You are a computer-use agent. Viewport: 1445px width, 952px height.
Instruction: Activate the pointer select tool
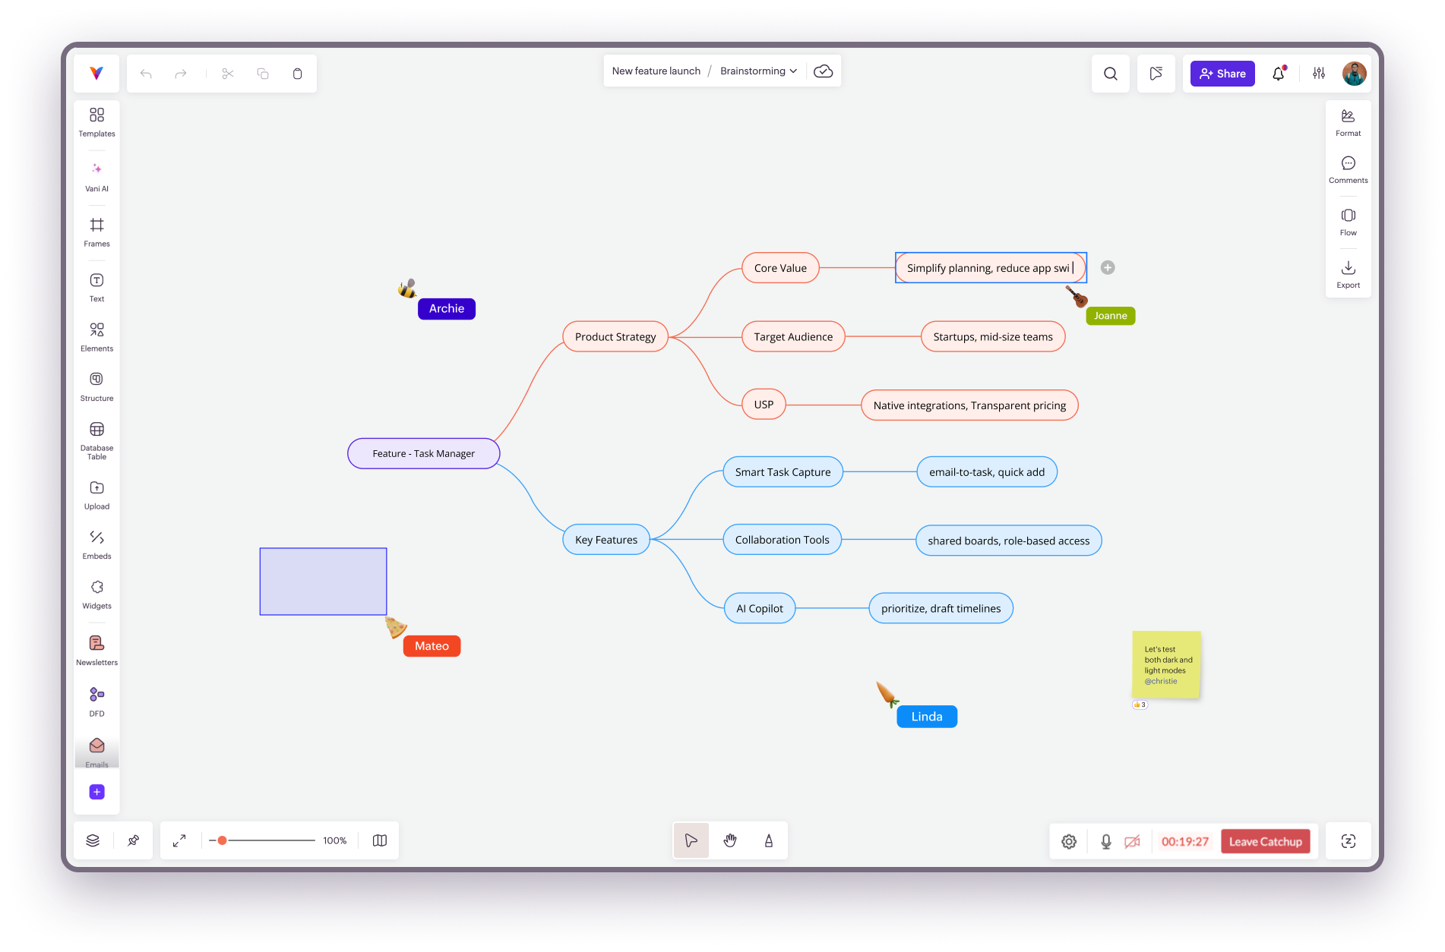[691, 840]
